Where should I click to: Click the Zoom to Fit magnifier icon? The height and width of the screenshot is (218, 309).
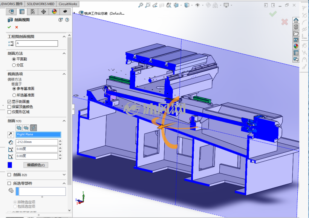141,5
